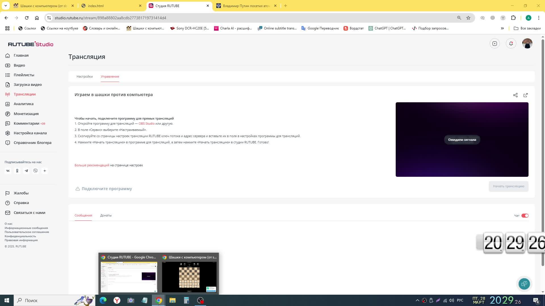The height and width of the screenshot is (306, 545).
Task: Open the user avatar profile menu
Action: coord(527,43)
